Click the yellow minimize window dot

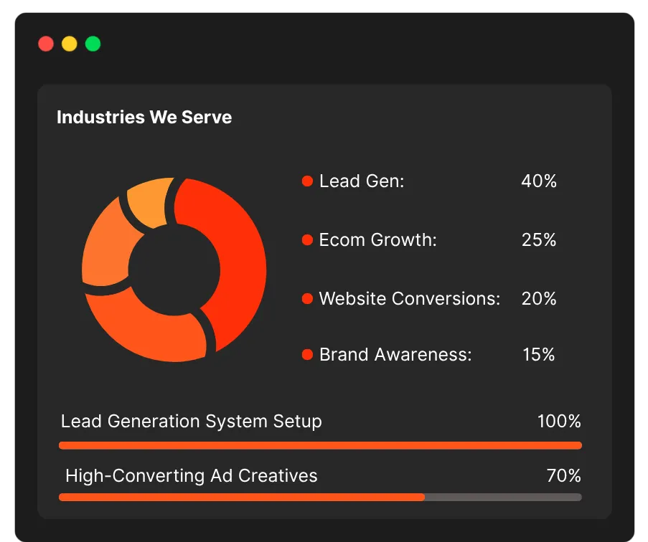click(x=70, y=44)
